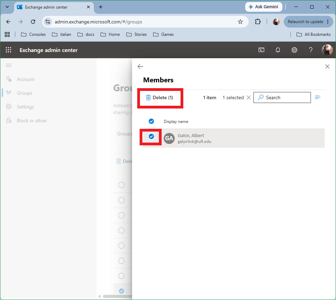
Task: Open Block or allow in navigation
Action: click(32, 121)
